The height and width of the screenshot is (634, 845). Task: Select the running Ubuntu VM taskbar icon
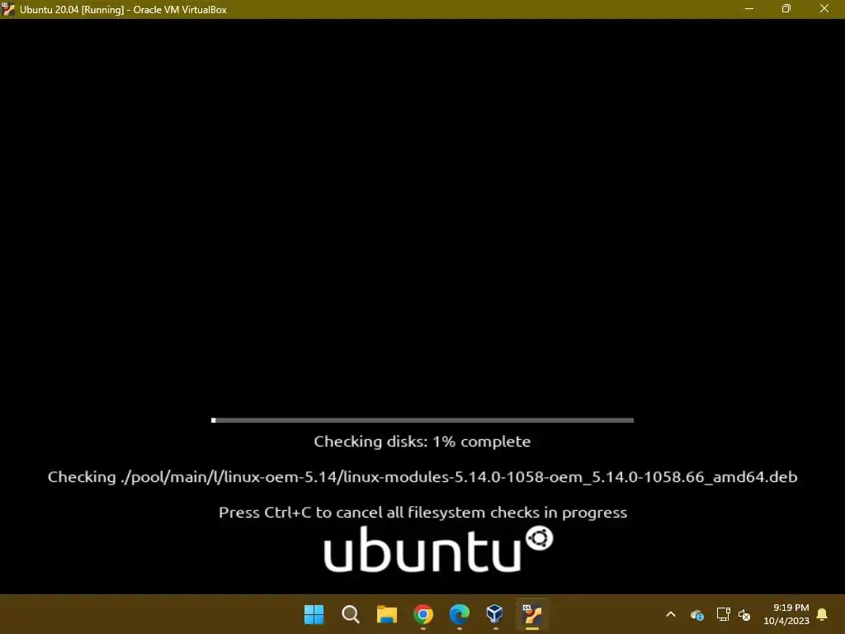click(x=532, y=614)
